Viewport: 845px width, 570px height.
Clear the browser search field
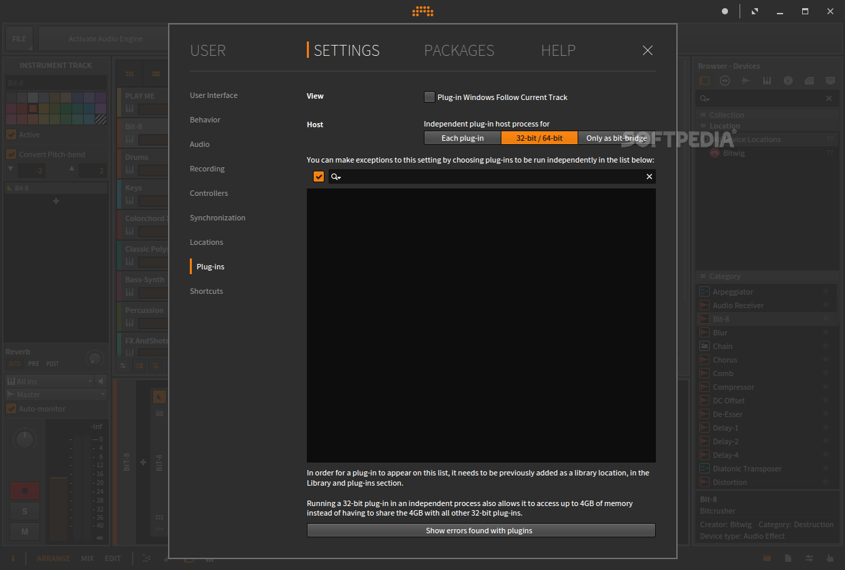[x=829, y=99]
